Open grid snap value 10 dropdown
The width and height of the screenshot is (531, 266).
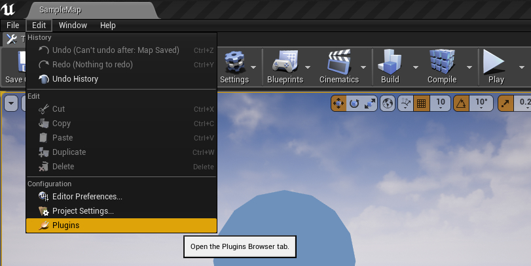440,103
